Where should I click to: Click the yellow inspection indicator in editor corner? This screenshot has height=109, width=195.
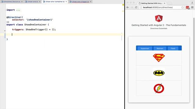pos(123,5)
